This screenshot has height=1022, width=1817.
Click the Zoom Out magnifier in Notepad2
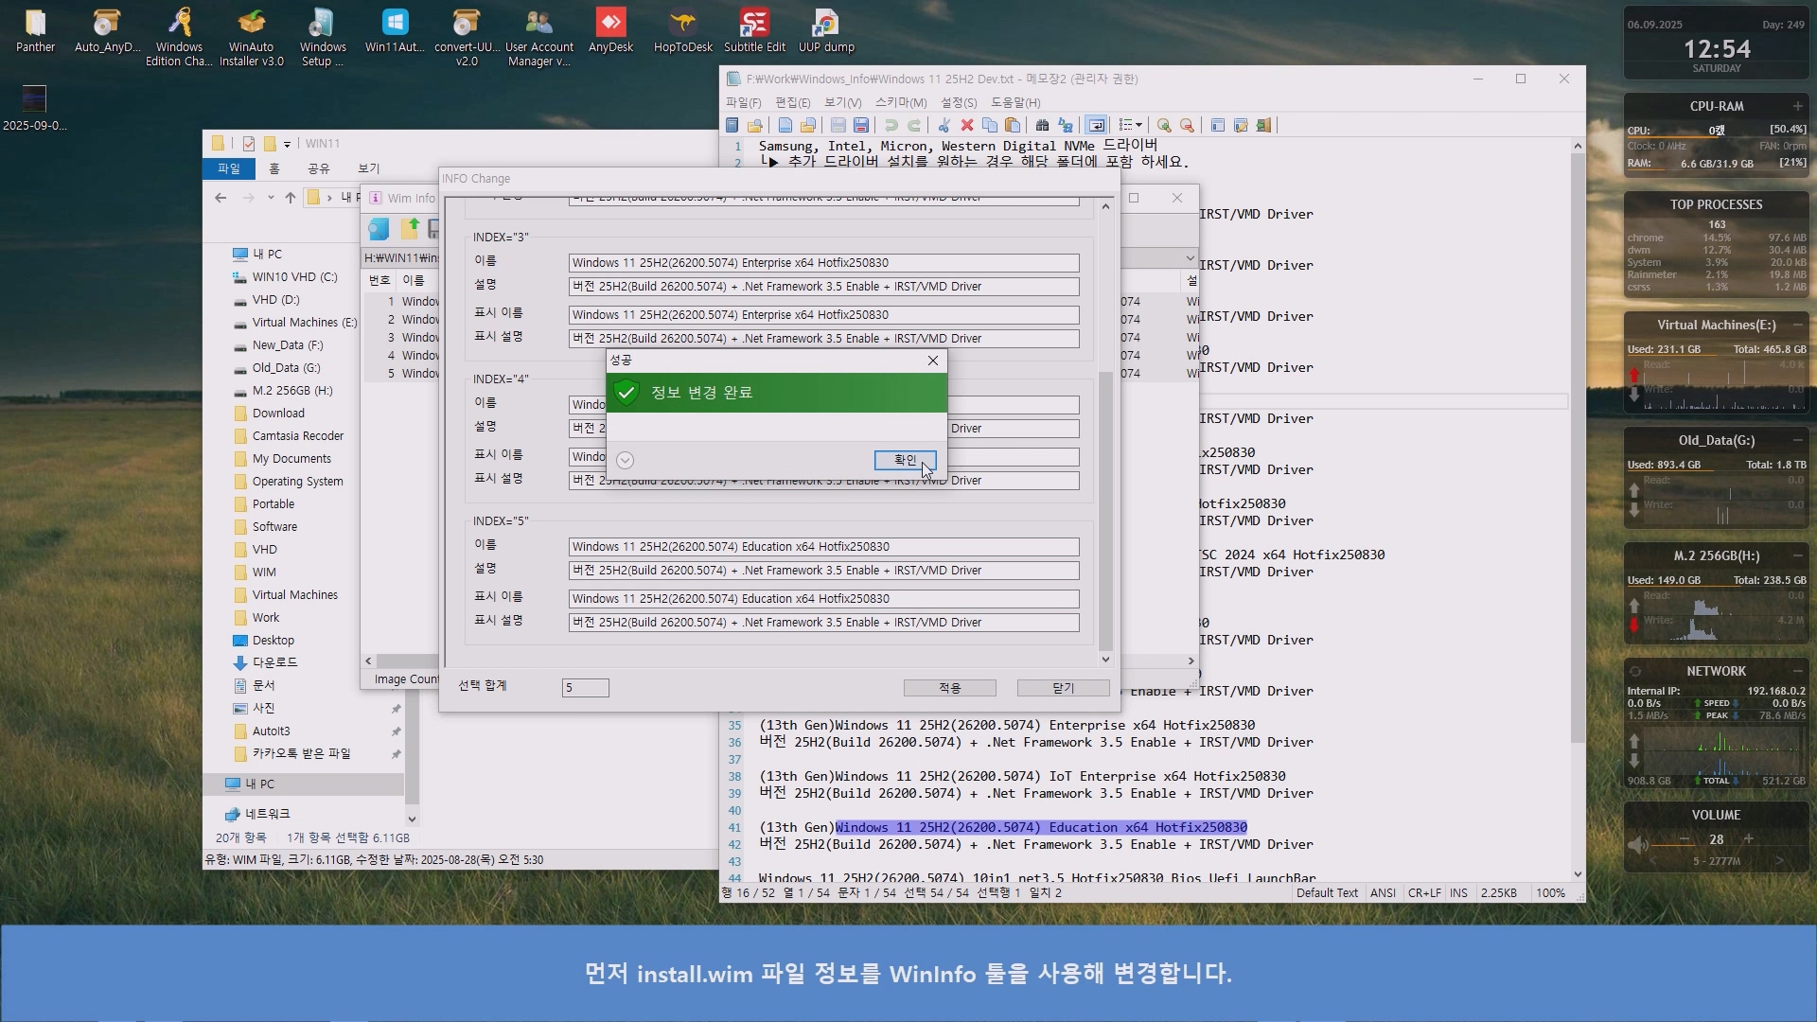1187,125
